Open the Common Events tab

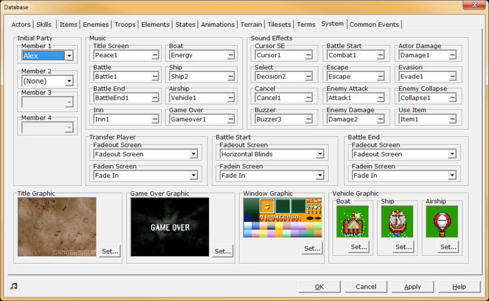point(374,25)
